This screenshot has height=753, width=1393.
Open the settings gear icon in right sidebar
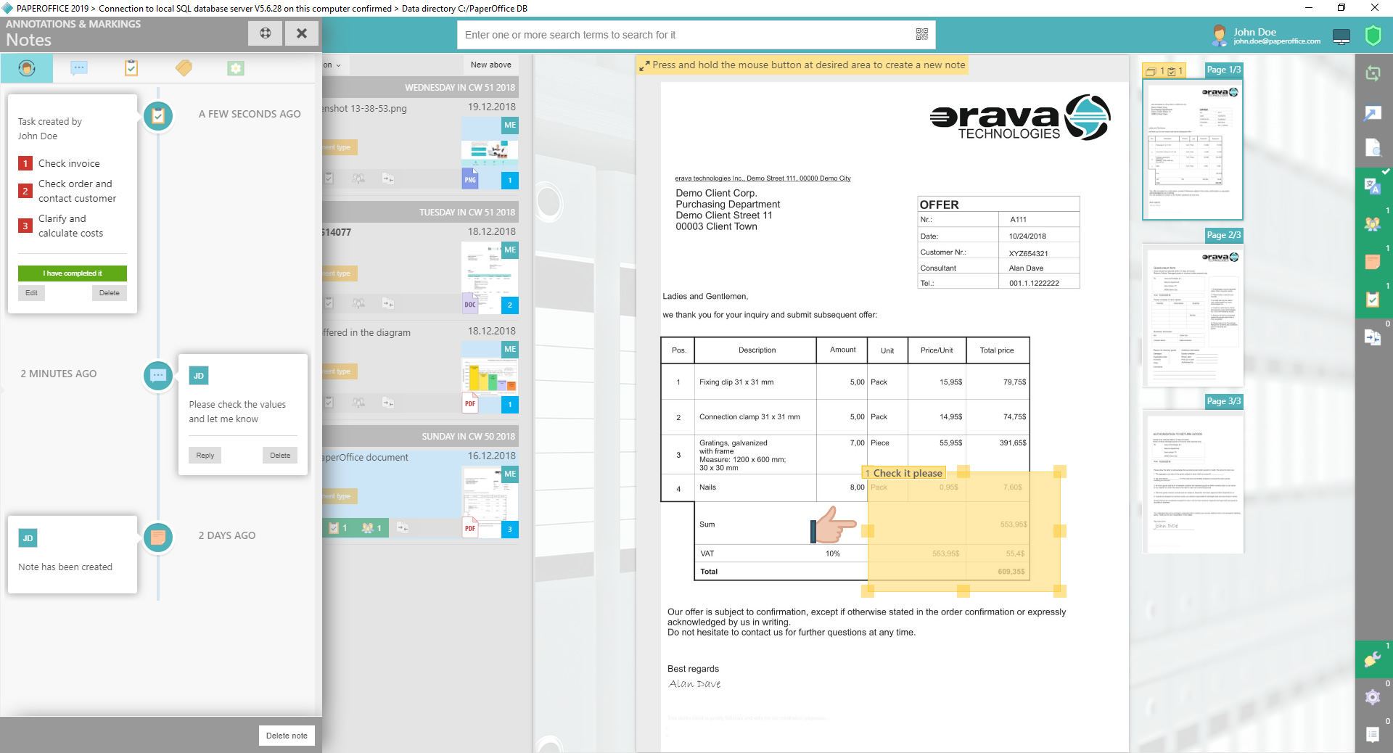(x=1373, y=697)
